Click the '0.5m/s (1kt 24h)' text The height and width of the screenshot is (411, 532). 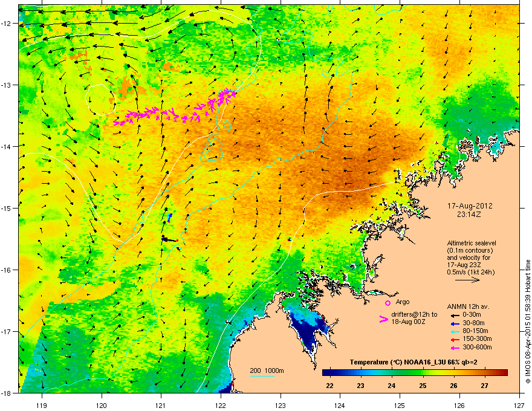[x=470, y=272]
